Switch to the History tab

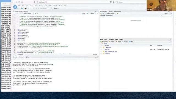coord(111,11)
